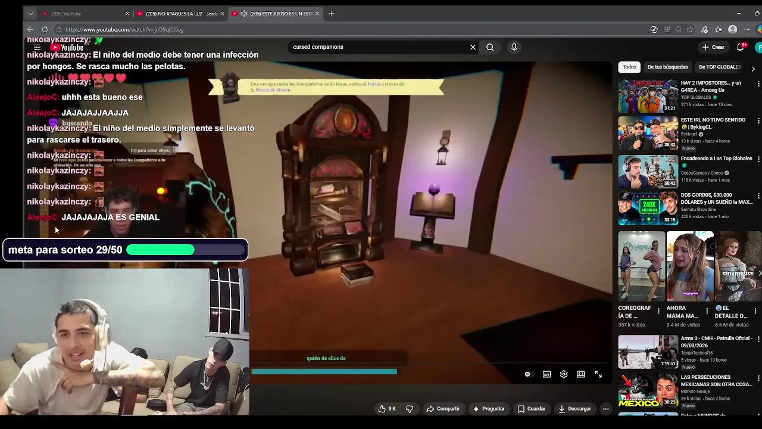Go to YouTube home via logo
762x429 pixels.
pyautogui.click(x=67, y=48)
